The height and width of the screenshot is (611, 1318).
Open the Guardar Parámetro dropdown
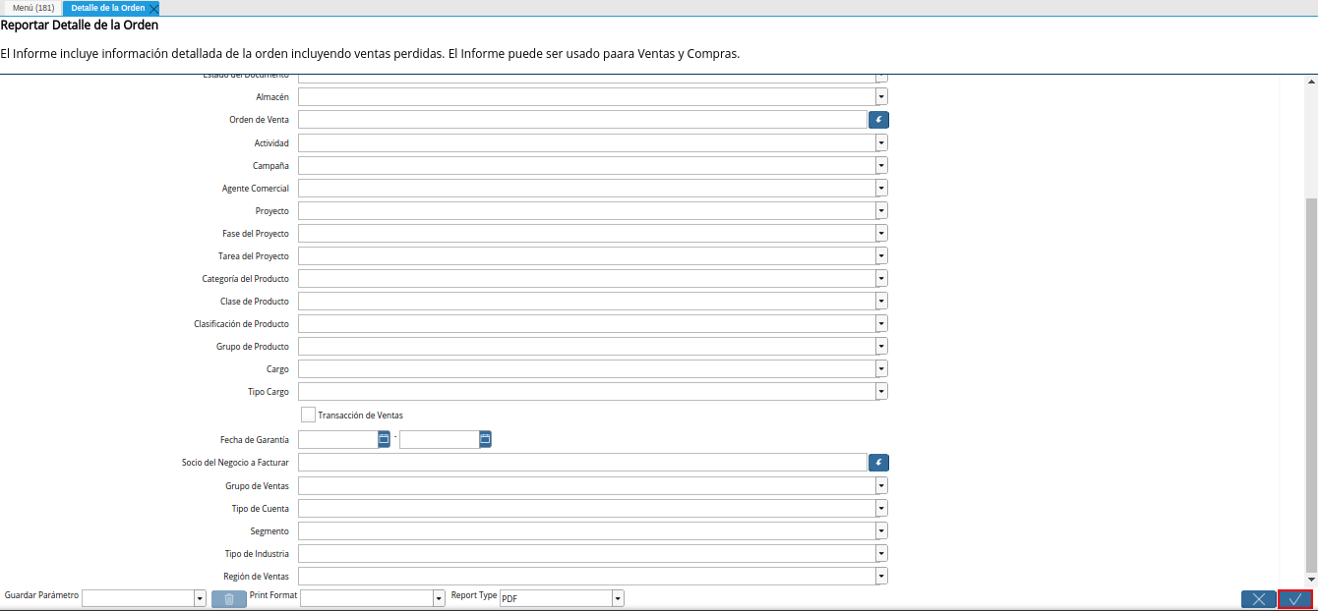pos(200,598)
